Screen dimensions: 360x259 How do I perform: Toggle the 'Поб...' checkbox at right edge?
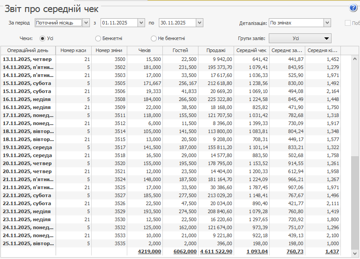pos(348,23)
